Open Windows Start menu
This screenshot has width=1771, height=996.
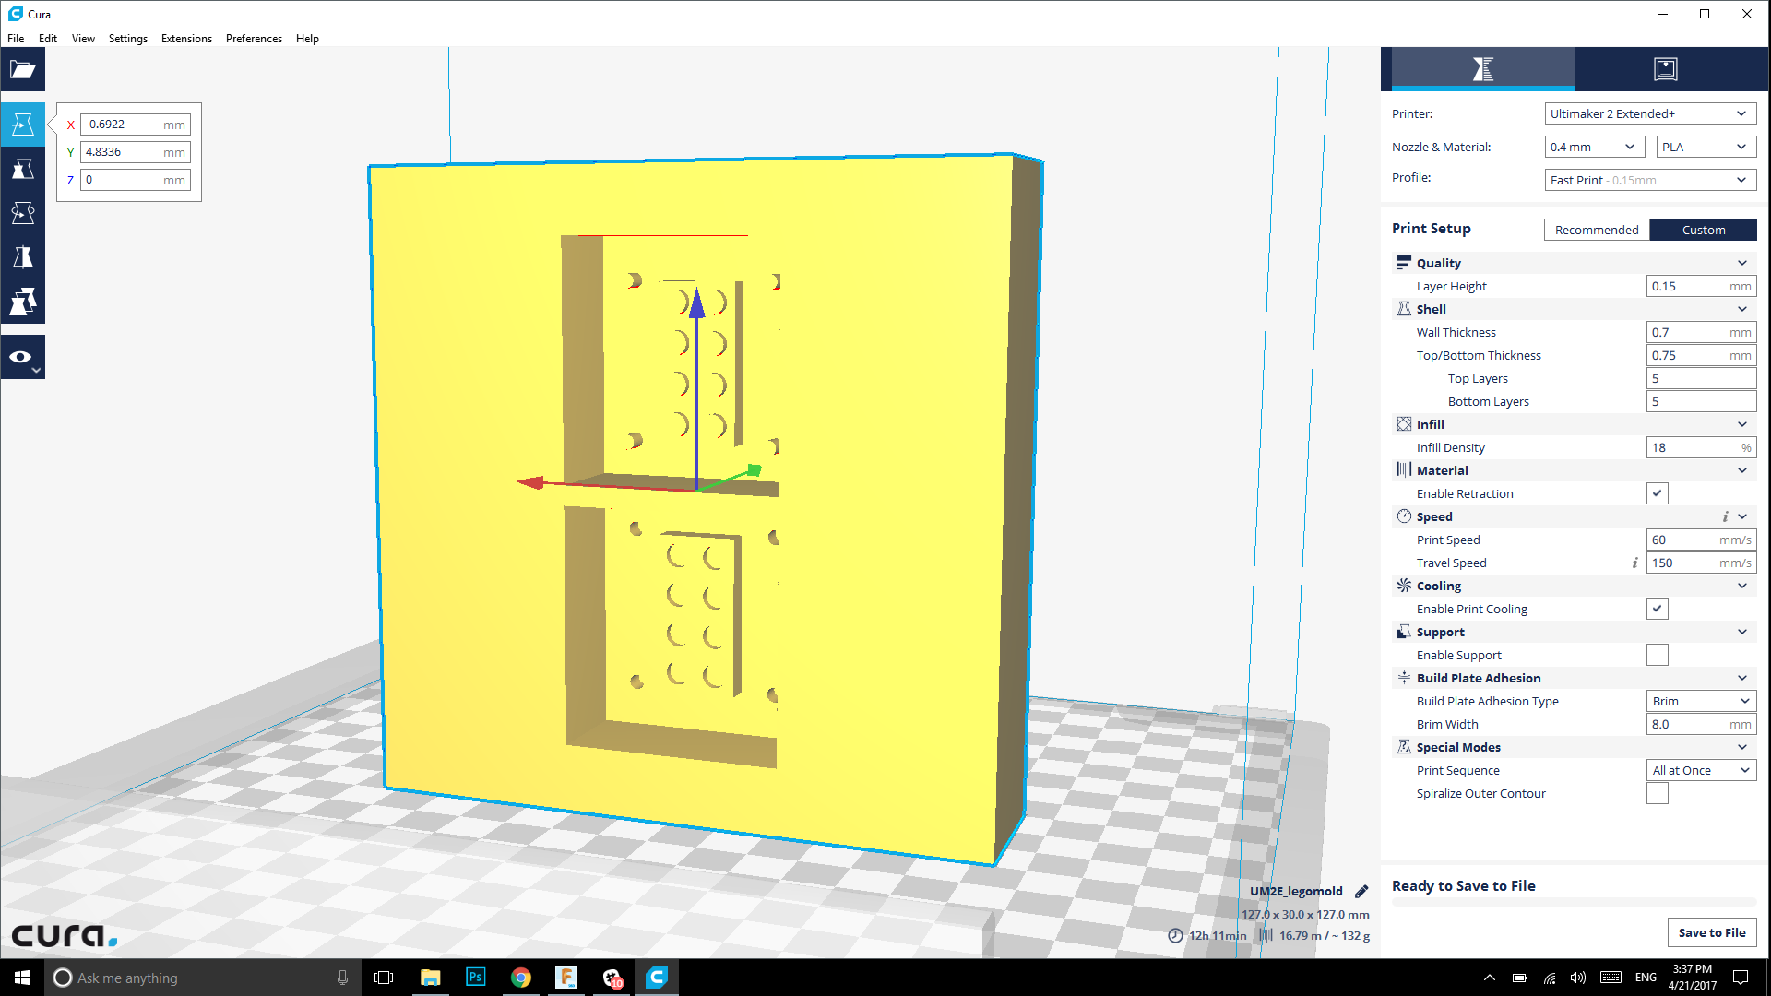(x=22, y=978)
